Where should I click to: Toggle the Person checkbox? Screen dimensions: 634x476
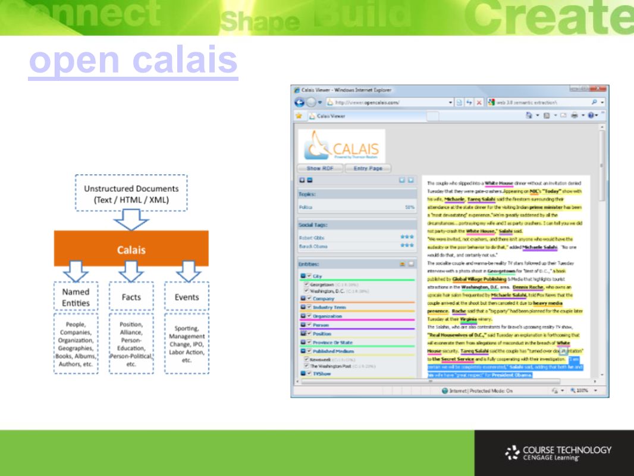point(309,325)
